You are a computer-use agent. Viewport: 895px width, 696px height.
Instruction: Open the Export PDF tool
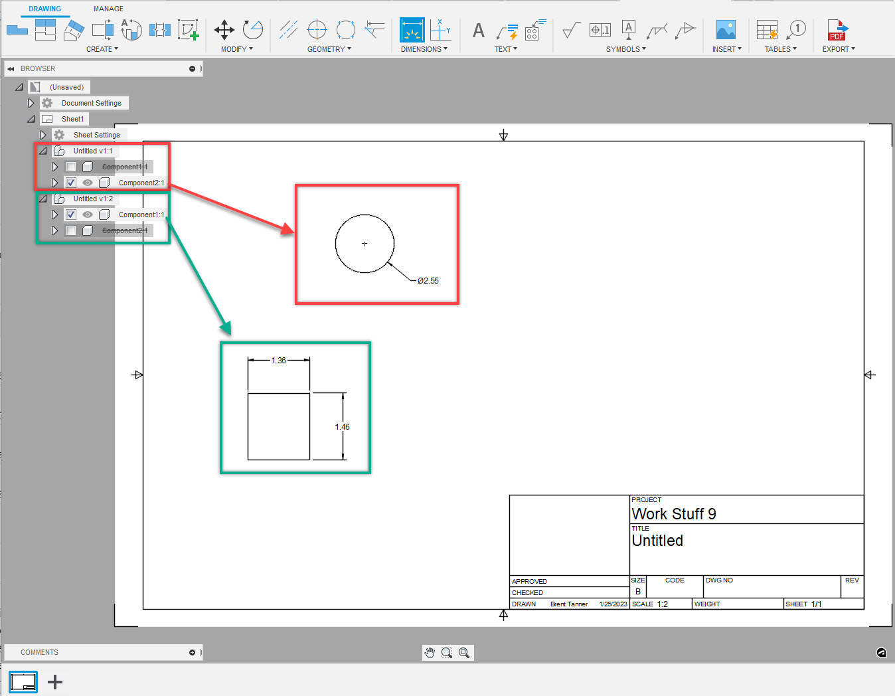tap(838, 30)
